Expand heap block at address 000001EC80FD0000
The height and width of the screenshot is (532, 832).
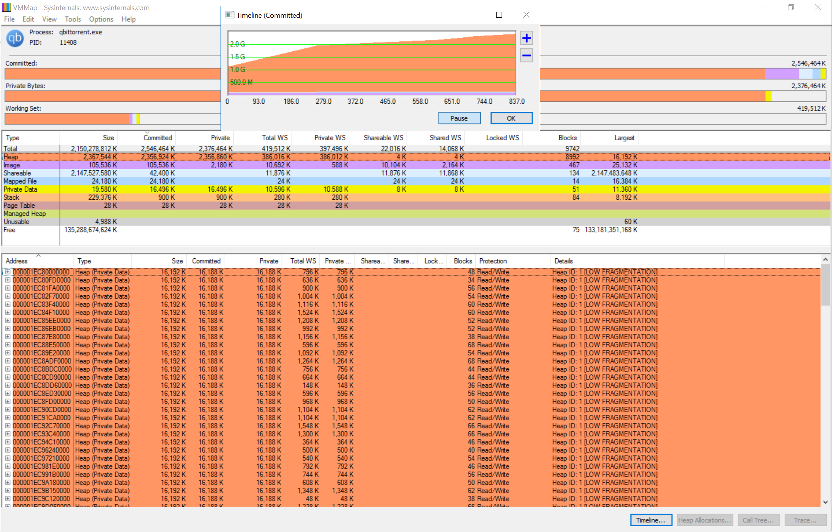(7, 280)
